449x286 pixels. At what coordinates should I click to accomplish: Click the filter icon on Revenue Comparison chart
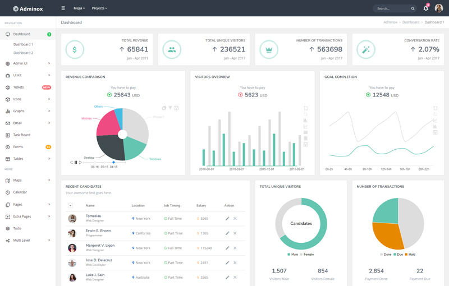coord(170,108)
